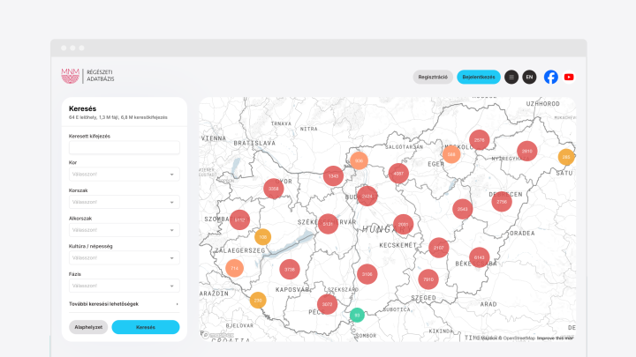This screenshot has width=636, height=357.
Task: Select the green 93 cluster marker
Action: [357, 315]
